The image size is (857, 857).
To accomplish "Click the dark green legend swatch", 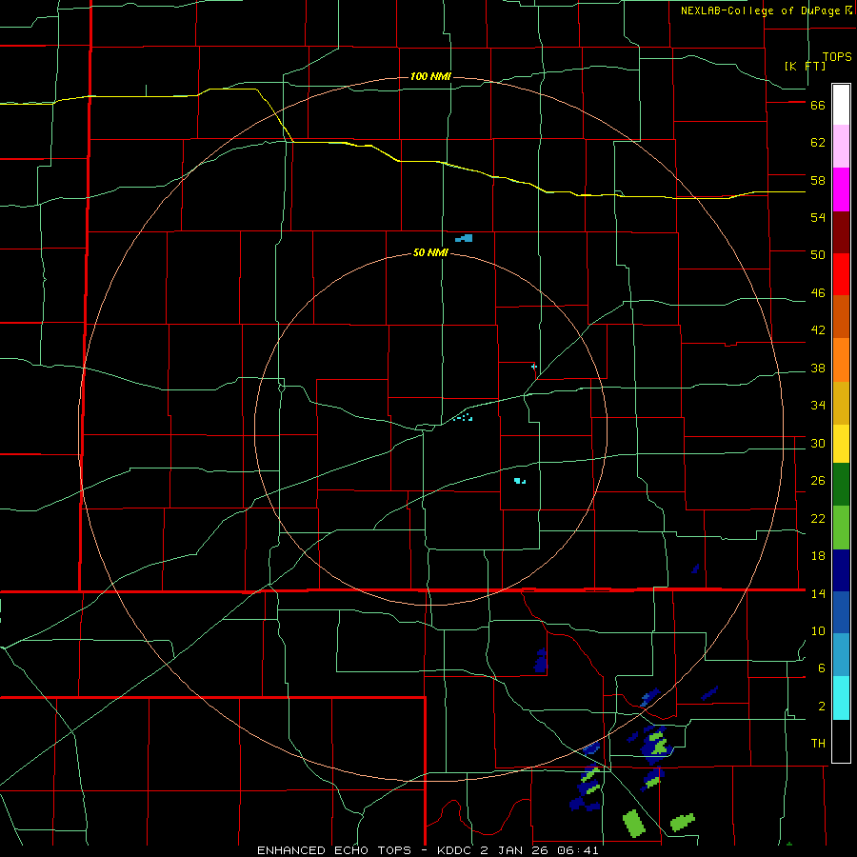I will pyautogui.click(x=841, y=485).
